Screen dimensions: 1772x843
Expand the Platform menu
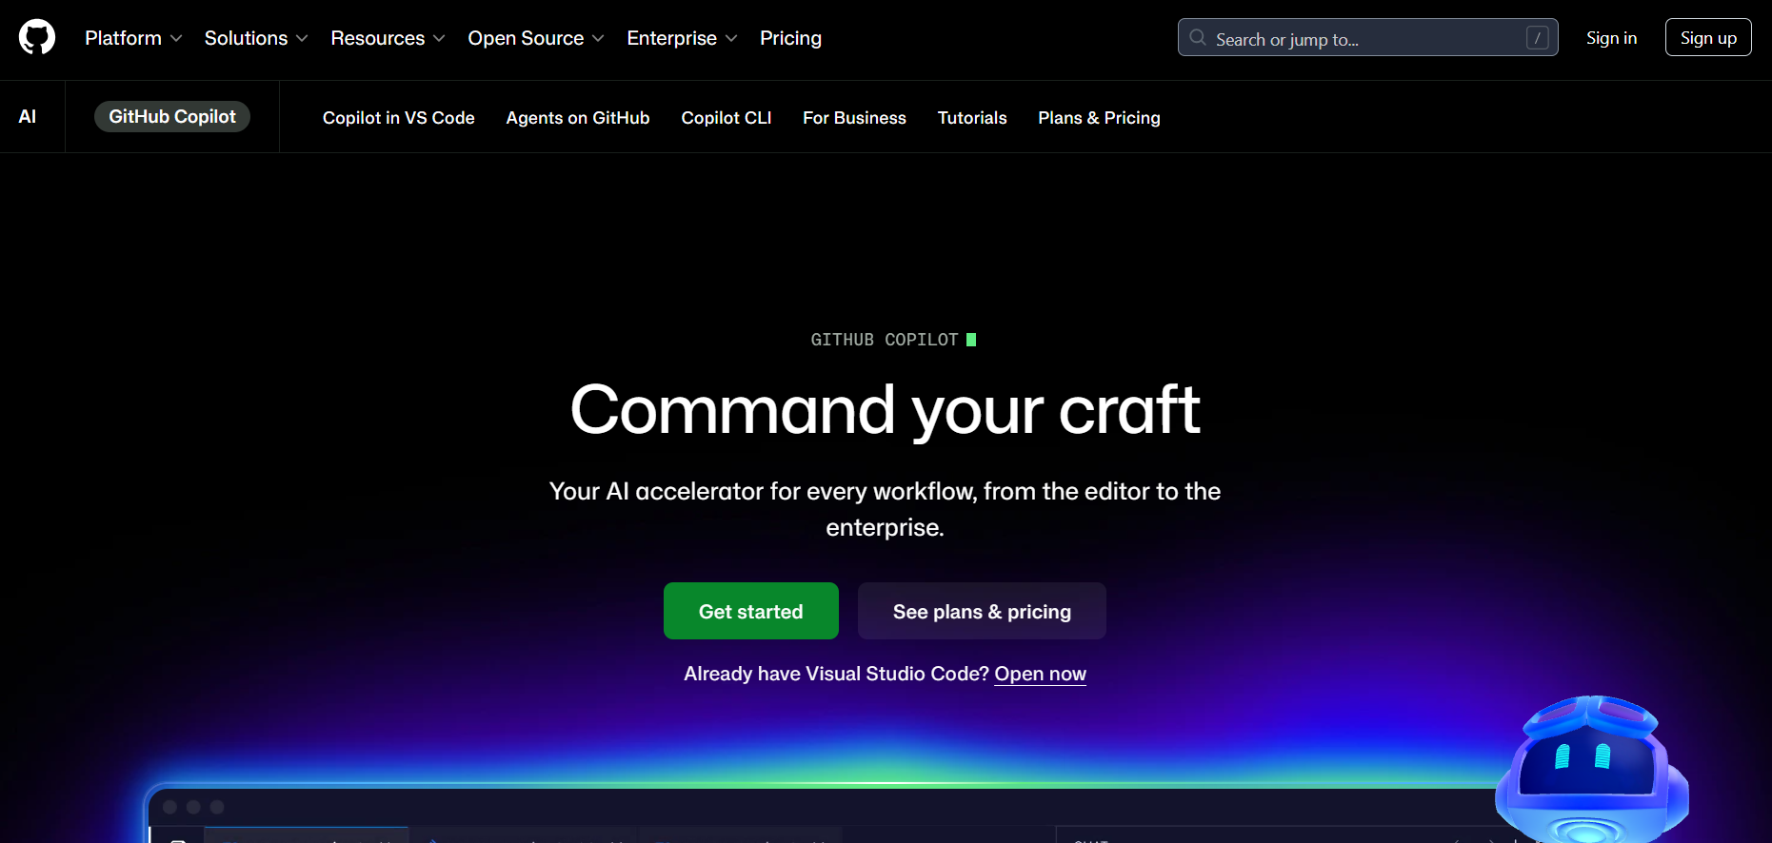click(133, 38)
